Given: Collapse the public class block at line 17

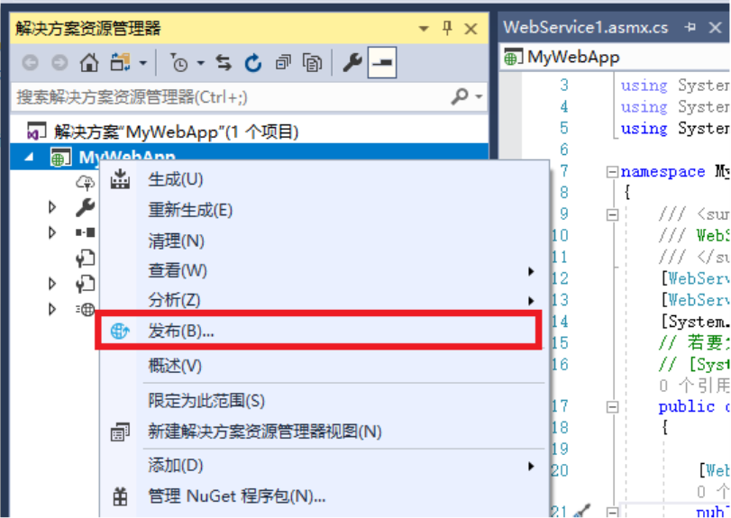Looking at the screenshot, I should click(x=612, y=407).
